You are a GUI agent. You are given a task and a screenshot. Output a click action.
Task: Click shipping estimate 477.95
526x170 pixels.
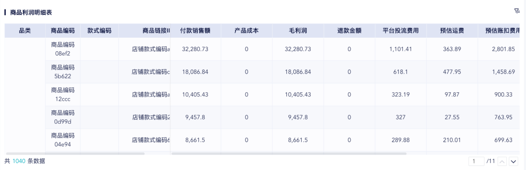(x=452, y=72)
